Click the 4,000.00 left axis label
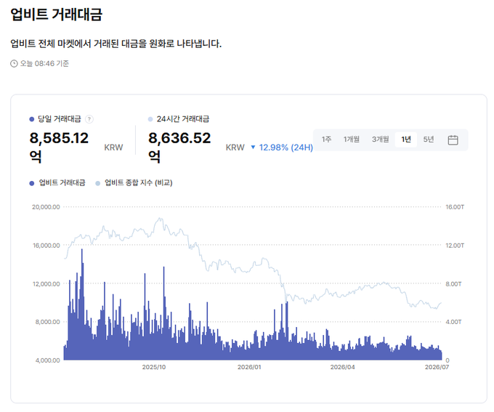Screen dimensions: 494x412 pyautogui.click(x=47, y=360)
